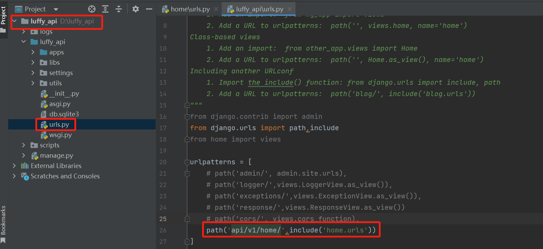The image size is (543, 249).
Task: Fold the comment block at line 21
Action: tap(187, 174)
